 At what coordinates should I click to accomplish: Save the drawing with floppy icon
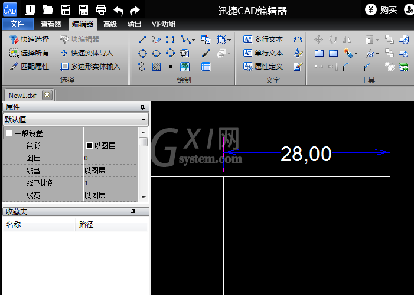[x=66, y=10]
